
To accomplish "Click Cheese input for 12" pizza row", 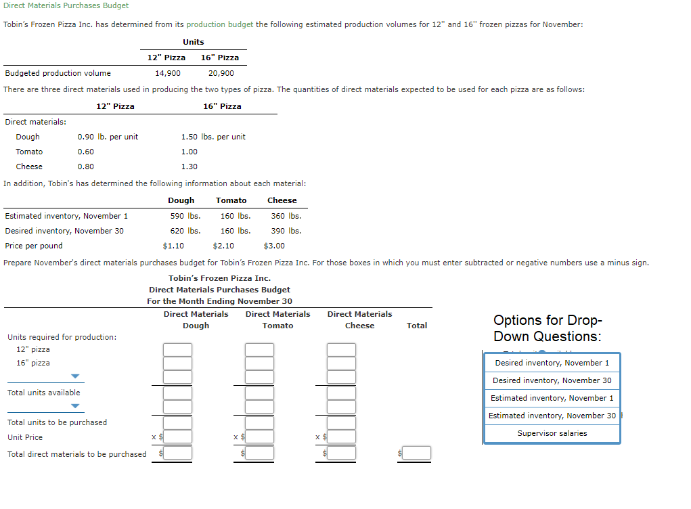I will (x=342, y=350).
